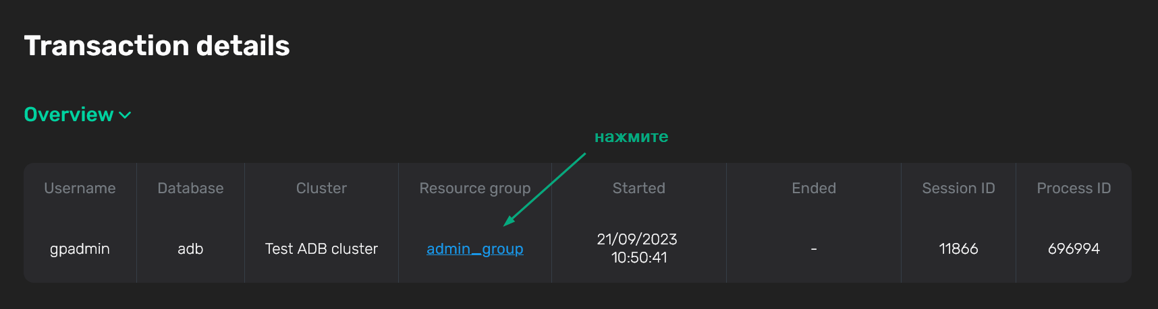Select the Username column header
The height and width of the screenshot is (309, 1158).
pos(80,188)
